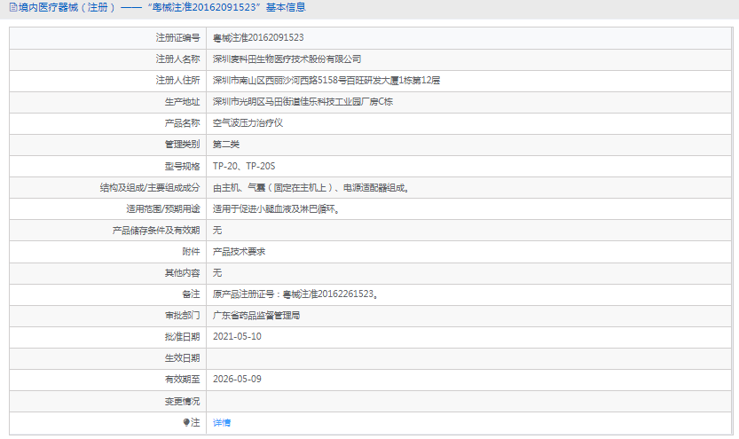Select model value TP-20、TP-20S
The image size is (739, 439).
(x=244, y=166)
